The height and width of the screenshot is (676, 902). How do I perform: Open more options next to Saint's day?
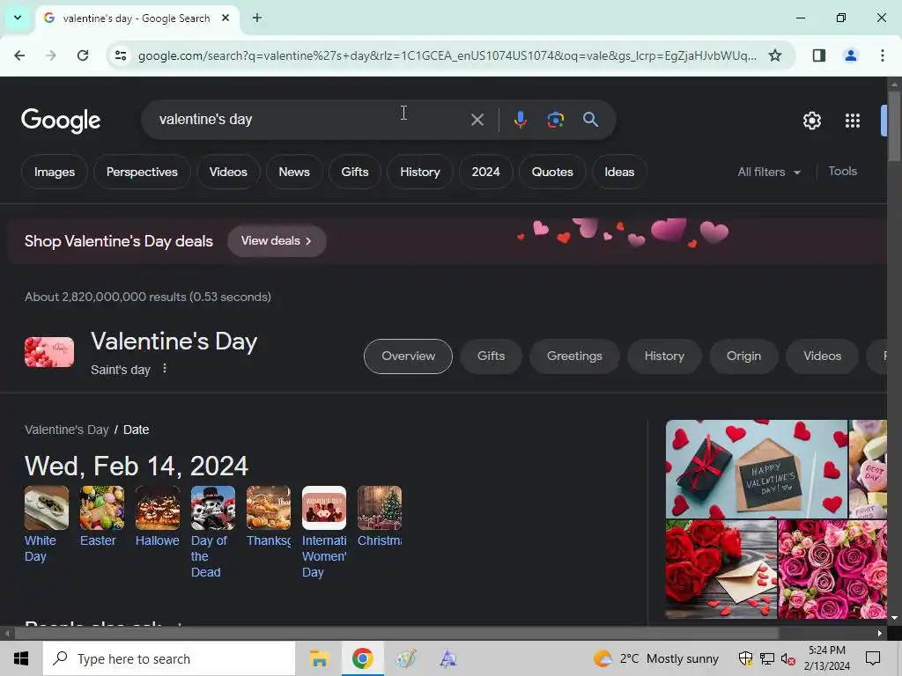[x=165, y=369]
